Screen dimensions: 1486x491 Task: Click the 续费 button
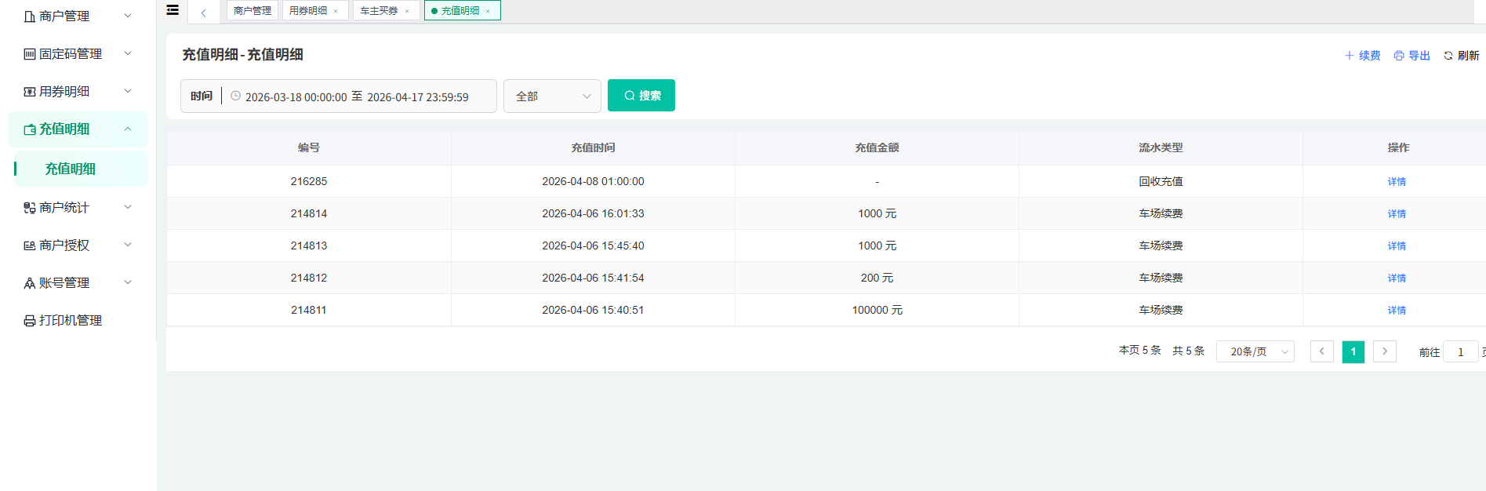click(1363, 56)
